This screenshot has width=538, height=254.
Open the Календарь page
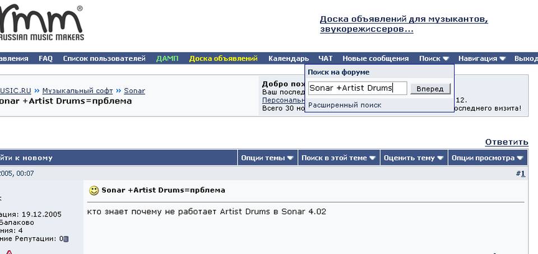click(288, 58)
